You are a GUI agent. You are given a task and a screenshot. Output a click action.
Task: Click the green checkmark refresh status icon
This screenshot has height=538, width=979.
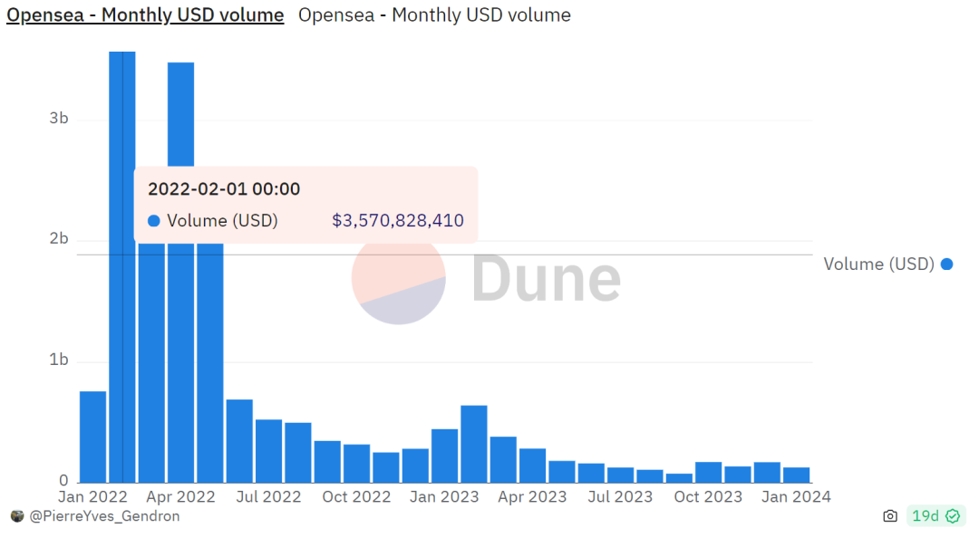952,516
